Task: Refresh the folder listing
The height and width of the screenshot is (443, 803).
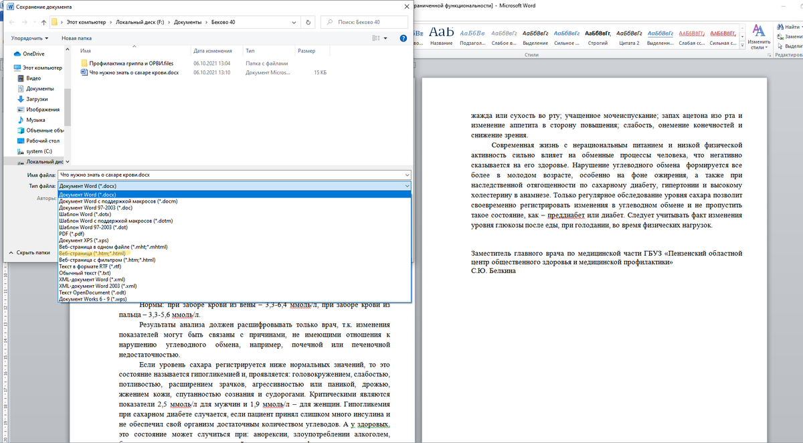Action: [x=308, y=22]
